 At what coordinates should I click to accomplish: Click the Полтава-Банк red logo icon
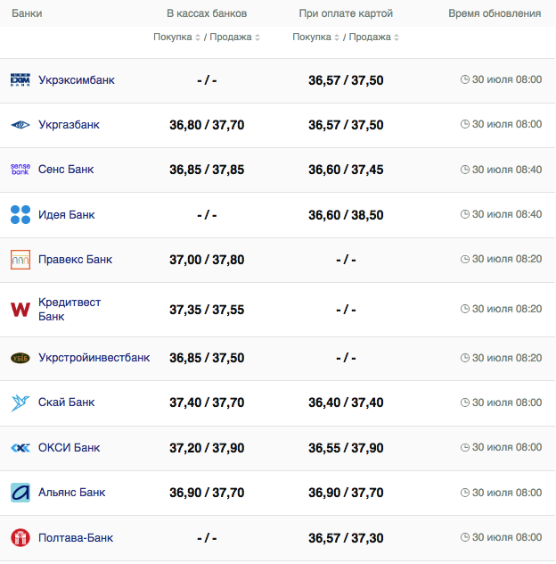(20, 538)
